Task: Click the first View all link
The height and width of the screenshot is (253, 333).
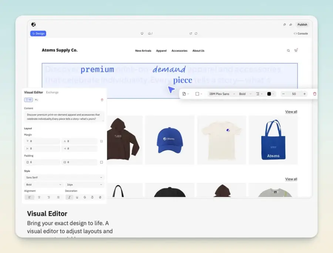Action: (291, 111)
